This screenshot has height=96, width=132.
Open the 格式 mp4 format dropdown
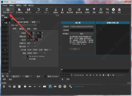(26, 25)
